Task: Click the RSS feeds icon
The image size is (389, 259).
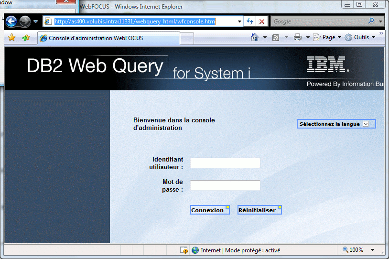Action: (276, 37)
